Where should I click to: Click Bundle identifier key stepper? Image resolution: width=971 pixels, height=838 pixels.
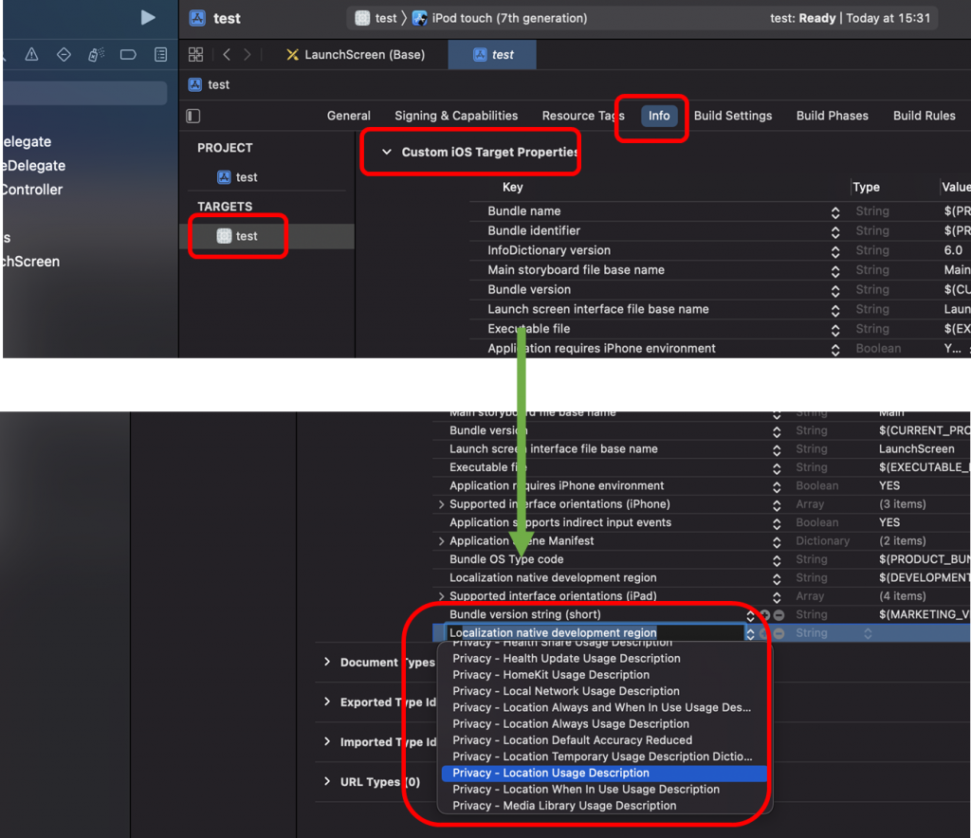835,232
